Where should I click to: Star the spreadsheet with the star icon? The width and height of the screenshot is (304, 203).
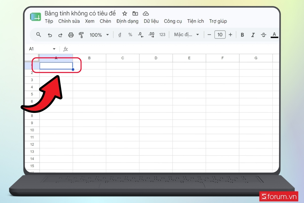tap(125, 13)
